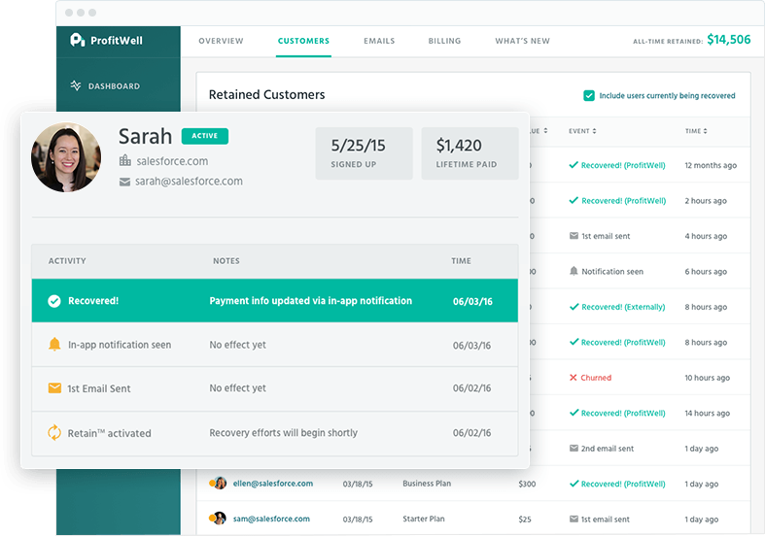Screen dimensions: 765x536
Task: Click Business Plan cell in ellen's row
Action: pos(427,484)
